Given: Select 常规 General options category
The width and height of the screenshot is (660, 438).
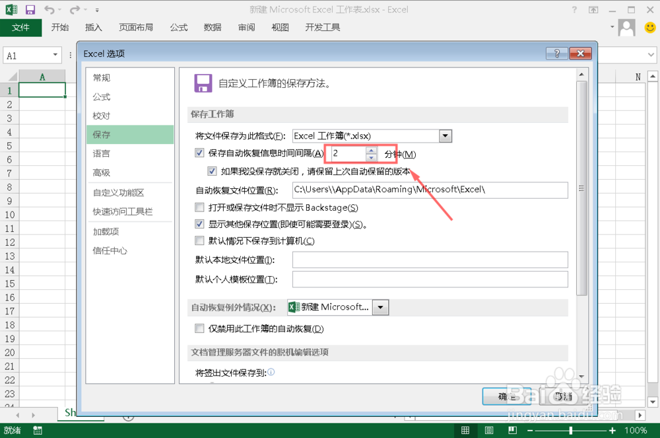Looking at the screenshot, I should coord(130,77).
